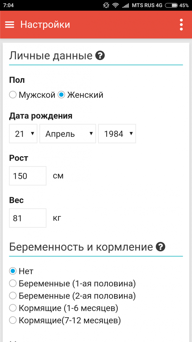Tap help icon beside Беременность и кормление
Image resolution: width=192 pixels, height=342 pixels.
(160, 247)
